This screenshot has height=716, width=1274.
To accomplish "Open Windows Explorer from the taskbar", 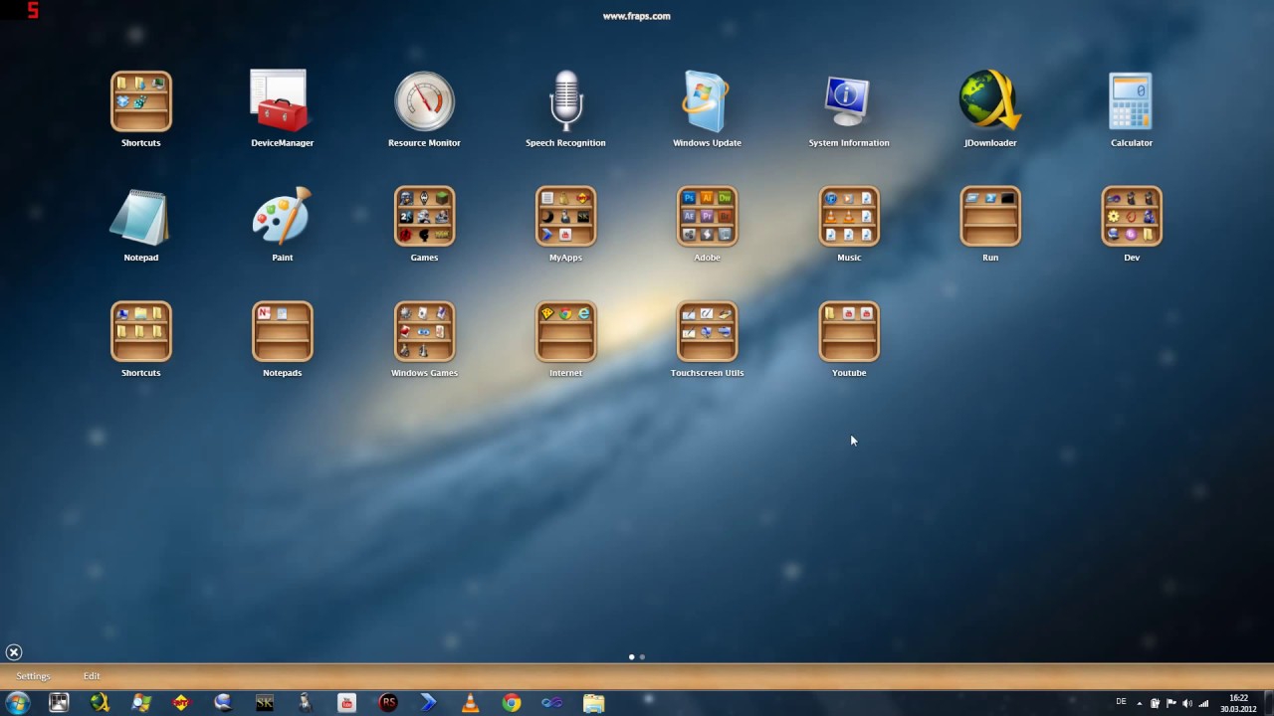I will tap(594, 703).
